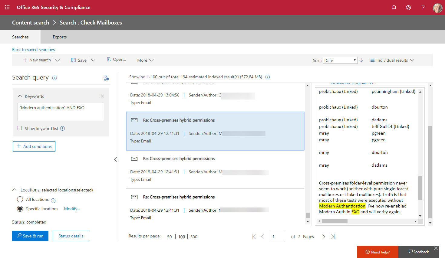Click the page number input field
This screenshot has width=445, height=258.
[278, 237]
